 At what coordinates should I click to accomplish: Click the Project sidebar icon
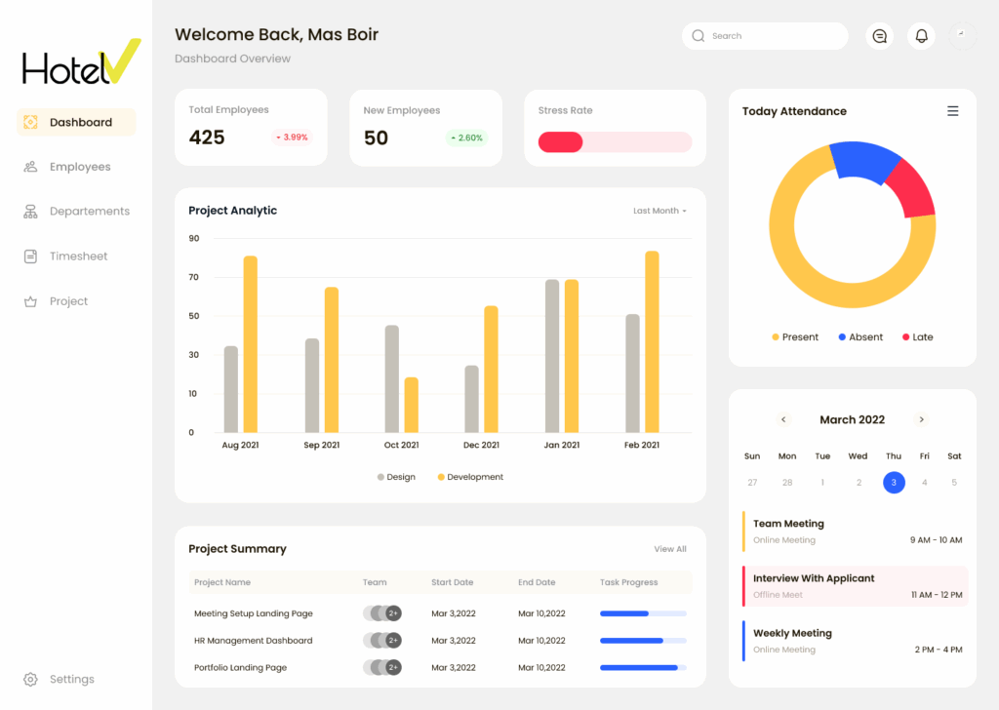(30, 301)
